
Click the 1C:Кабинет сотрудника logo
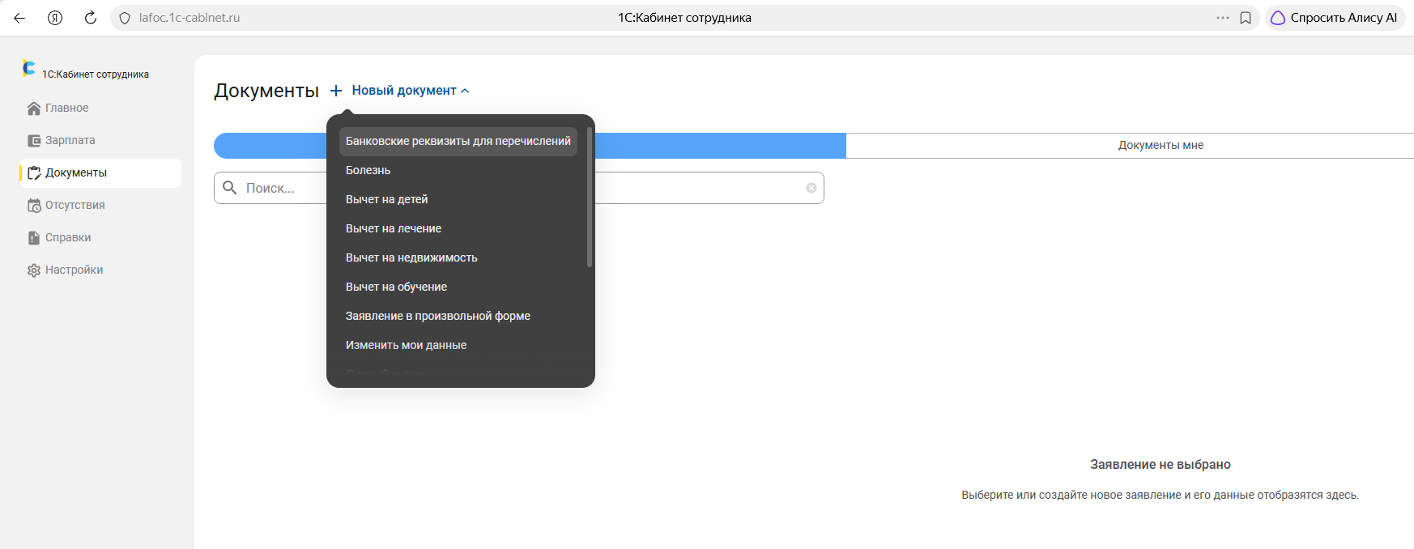click(x=29, y=69)
